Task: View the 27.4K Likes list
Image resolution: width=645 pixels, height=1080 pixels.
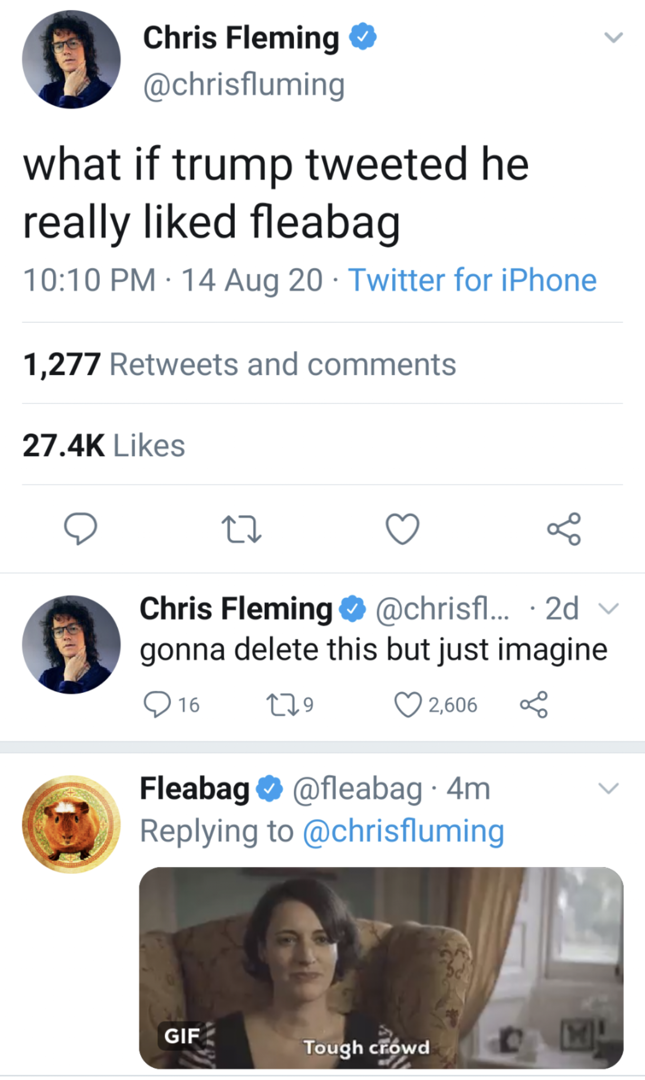Action: pos(104,446)
